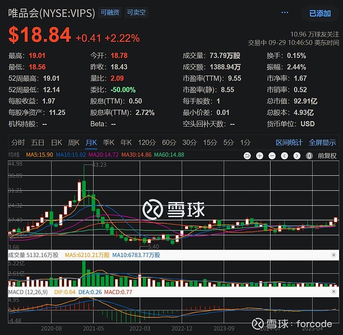Select the 1分 interval tab
The height and width of the screenshot is (335, 343).
click(245, 142)
